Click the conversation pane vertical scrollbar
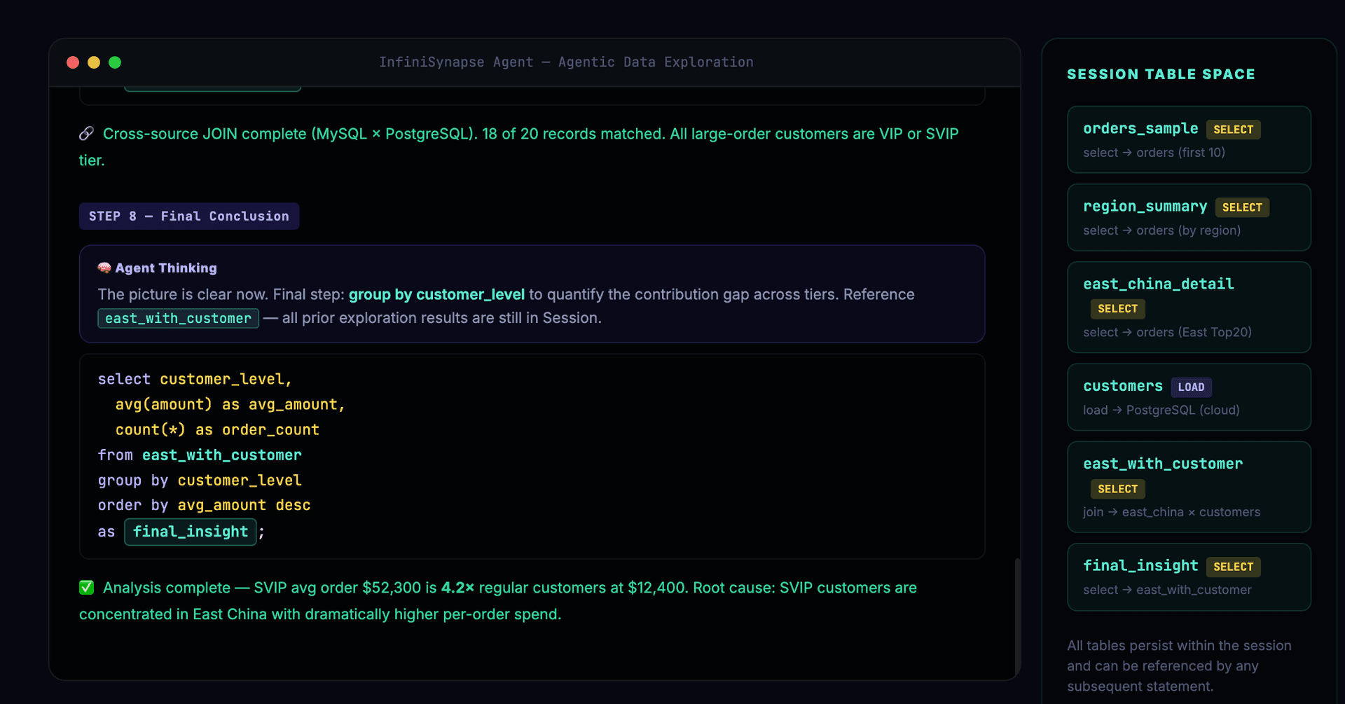This screenshot has width=1345, height=704. [x=1017, y=616]
